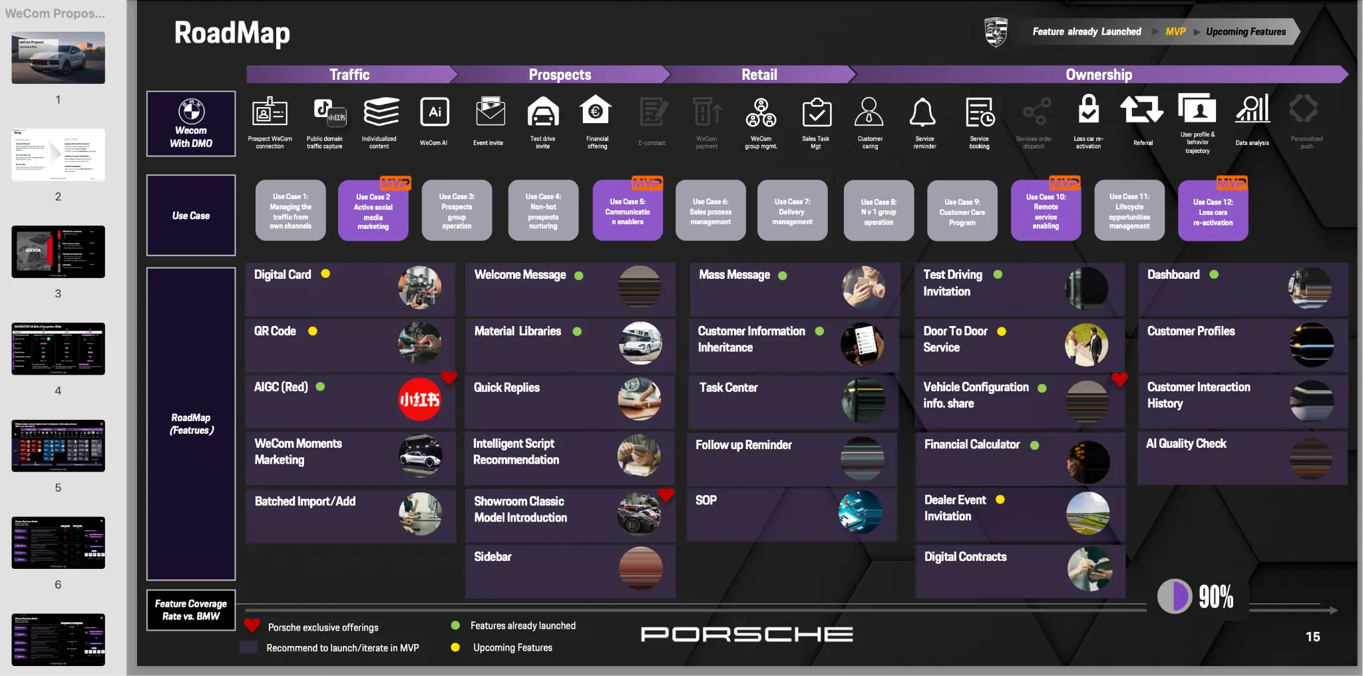Select the Traffic stage header
This screenshot has width=1363, height=676.
pos(349,75)
